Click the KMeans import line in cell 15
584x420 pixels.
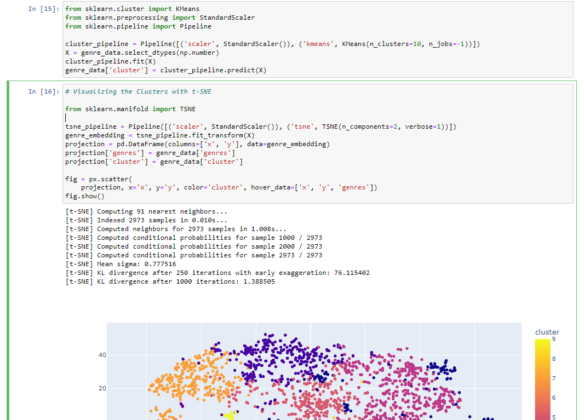click(x=132, y=9)
